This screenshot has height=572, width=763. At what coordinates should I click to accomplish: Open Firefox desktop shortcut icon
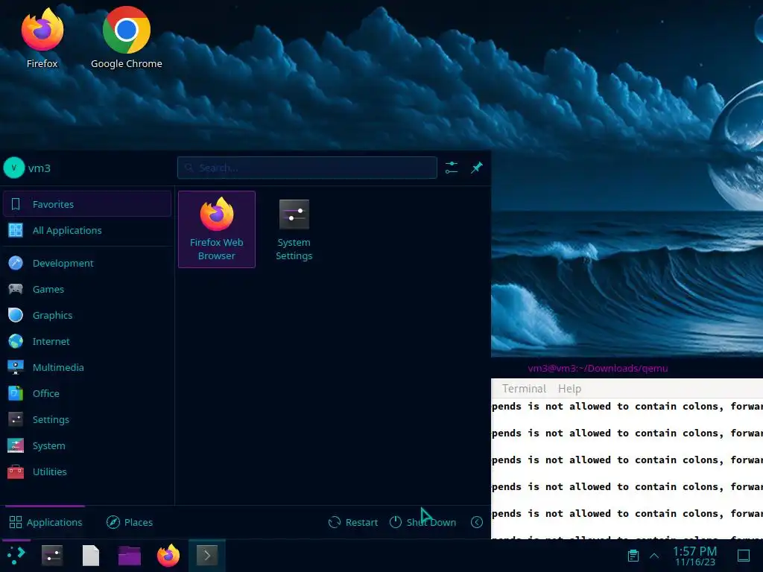[42, 30]
